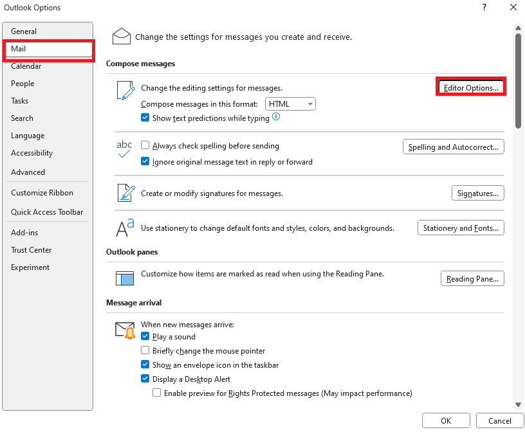Enable preview for Rights Protected messages
This screenshot has height=432, width=525.
pos(157,393)
